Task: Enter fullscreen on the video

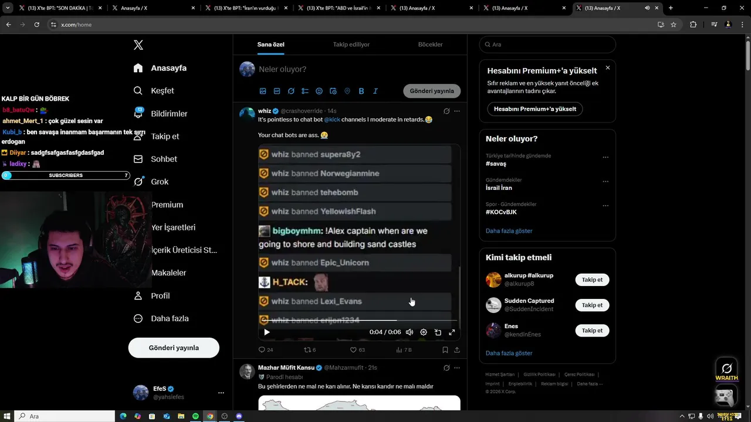Action: point(452,332)
